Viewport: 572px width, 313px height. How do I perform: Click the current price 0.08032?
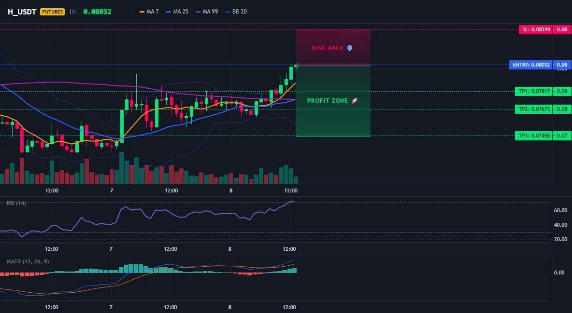[x=97, y=12]
